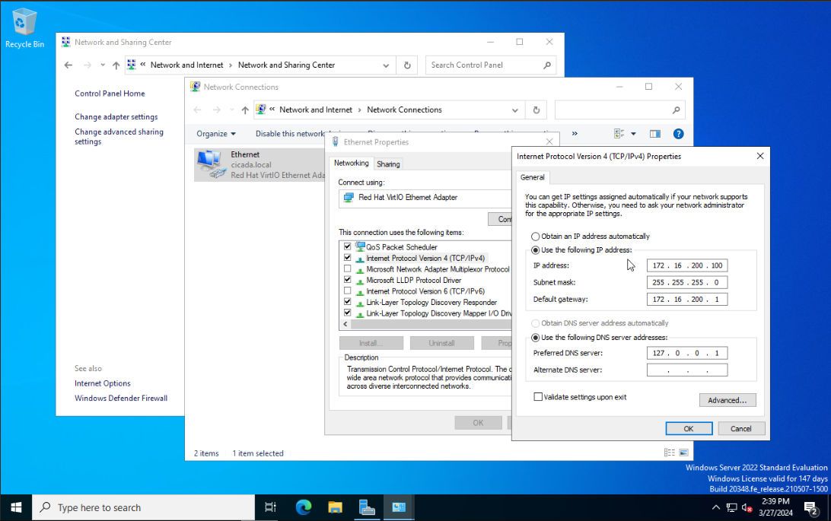Open the Networking tab in Ethernet Properties
Viewport: 831px width, 521px height.
pyautogui.click(x=352, y=163)
